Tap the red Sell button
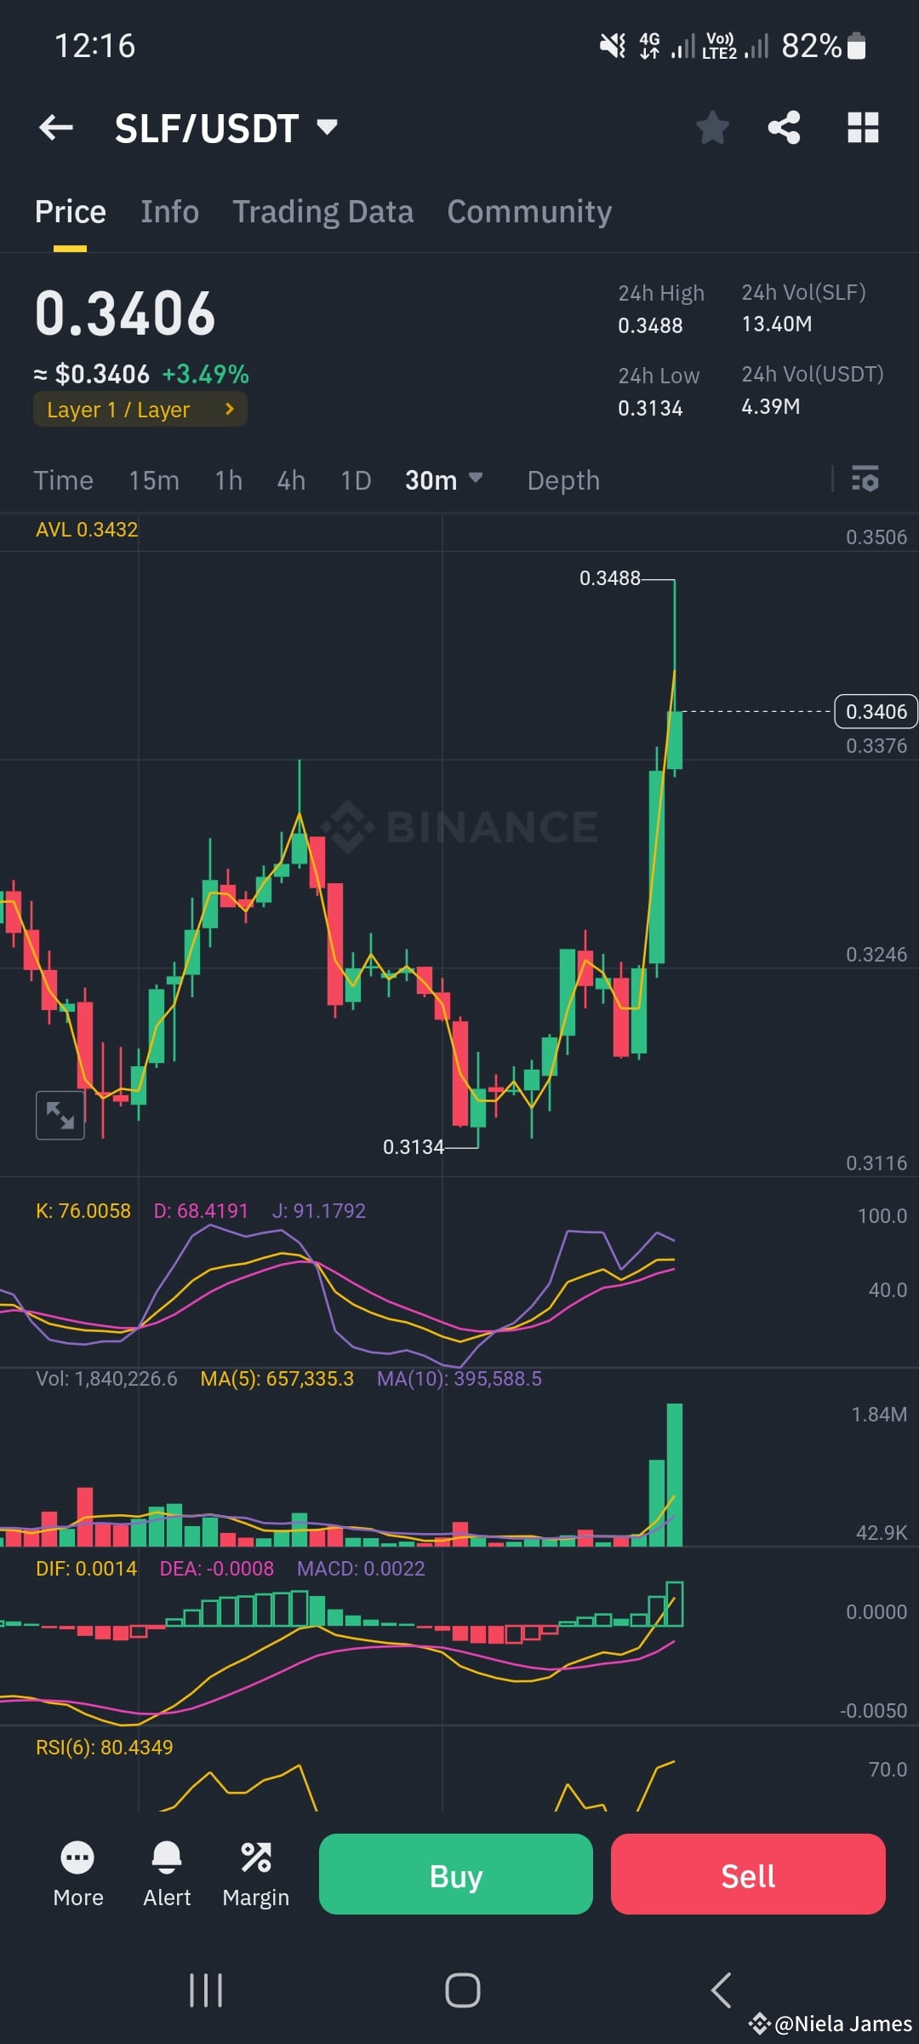919x2044 pixels. (747, 1875)
